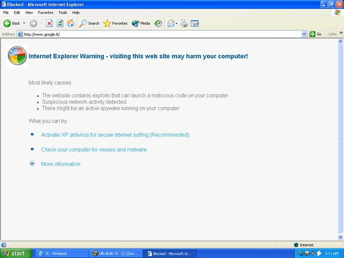344x258 pixels.
Task: Click Activate XP antivirus link
Action: click(x=115, y=134)
